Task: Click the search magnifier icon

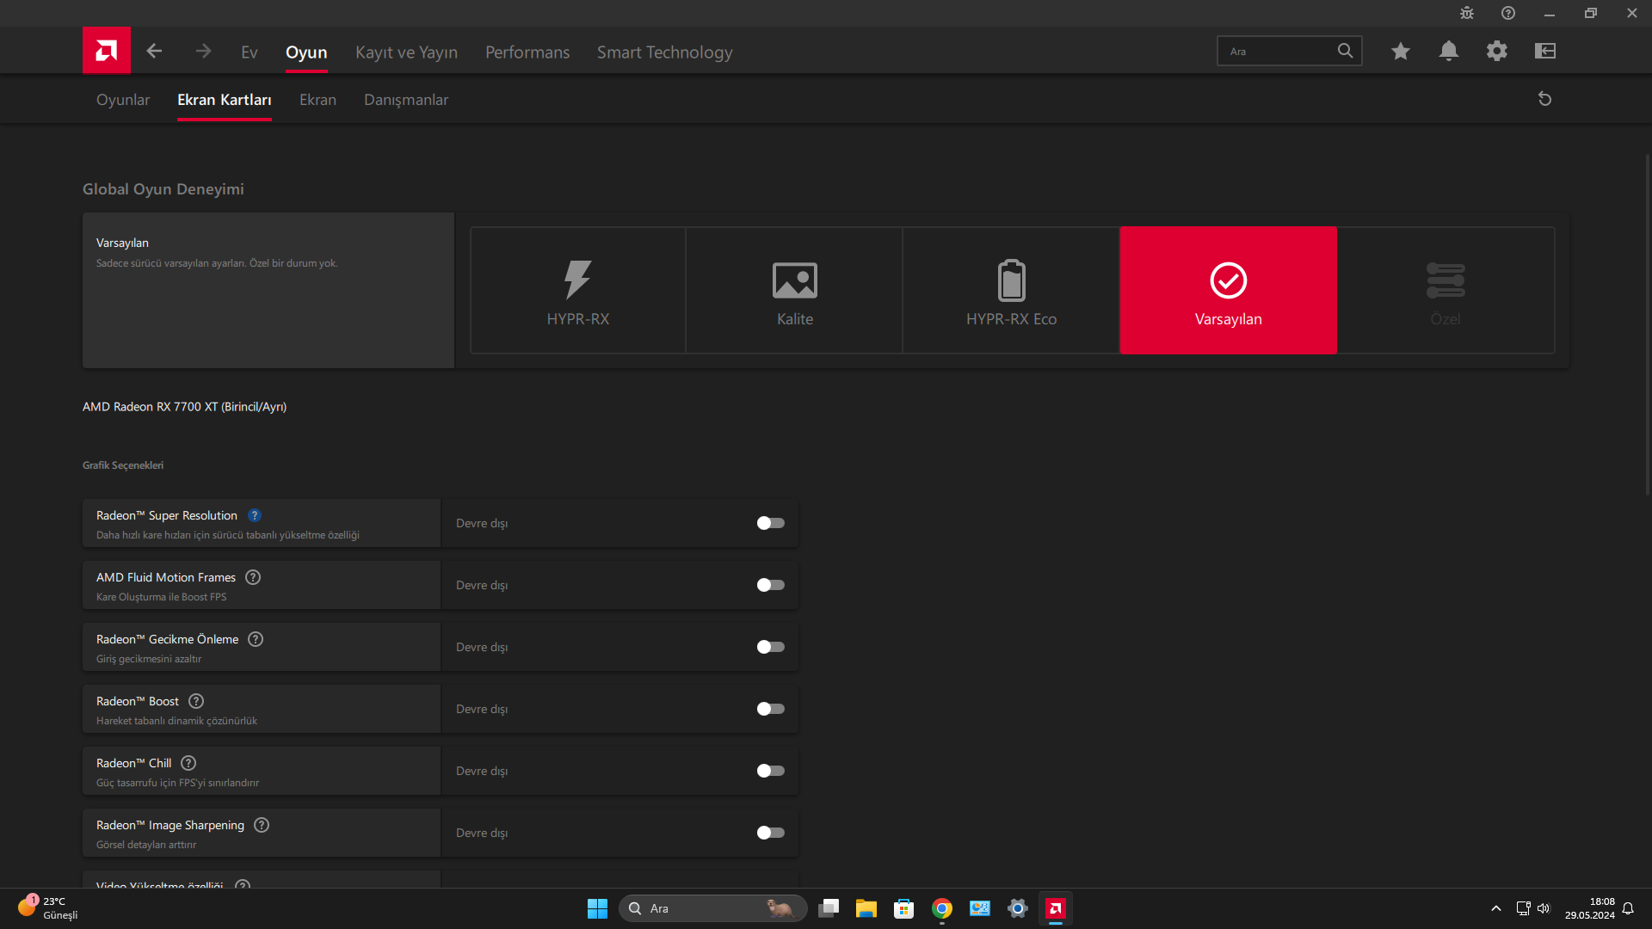Action: coord(1345,51)
